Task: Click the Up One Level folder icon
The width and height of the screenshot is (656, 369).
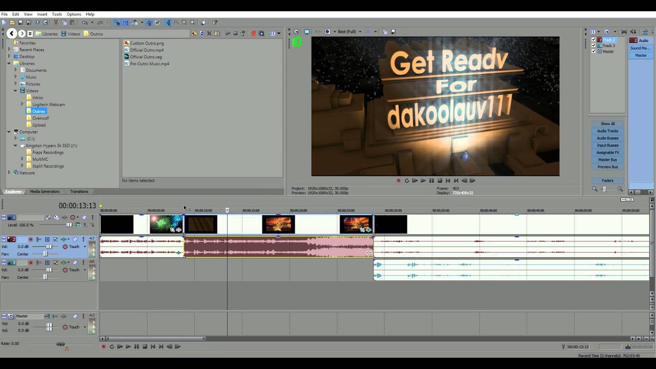Action: (x=194, y=33)
